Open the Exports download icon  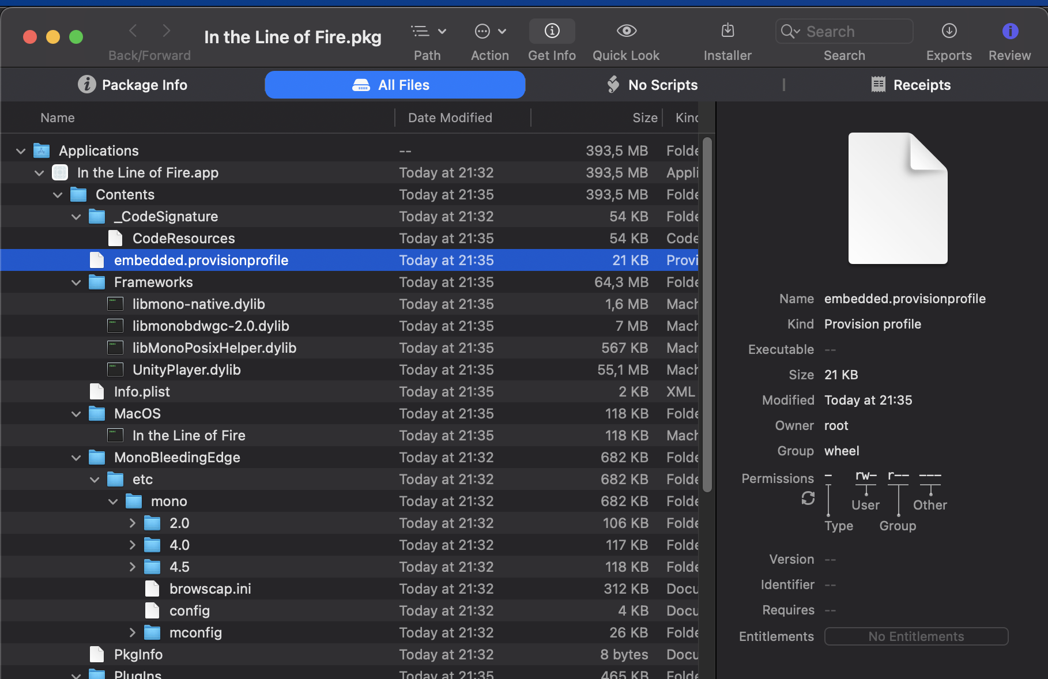pyautogui.click(x=949, y=31)
